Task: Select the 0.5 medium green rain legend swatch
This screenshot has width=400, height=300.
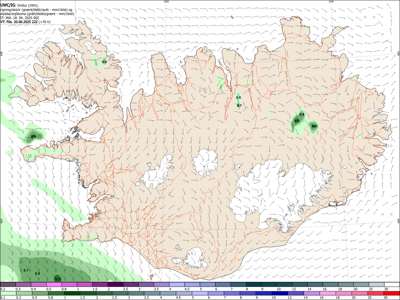Action: [40, 293]
